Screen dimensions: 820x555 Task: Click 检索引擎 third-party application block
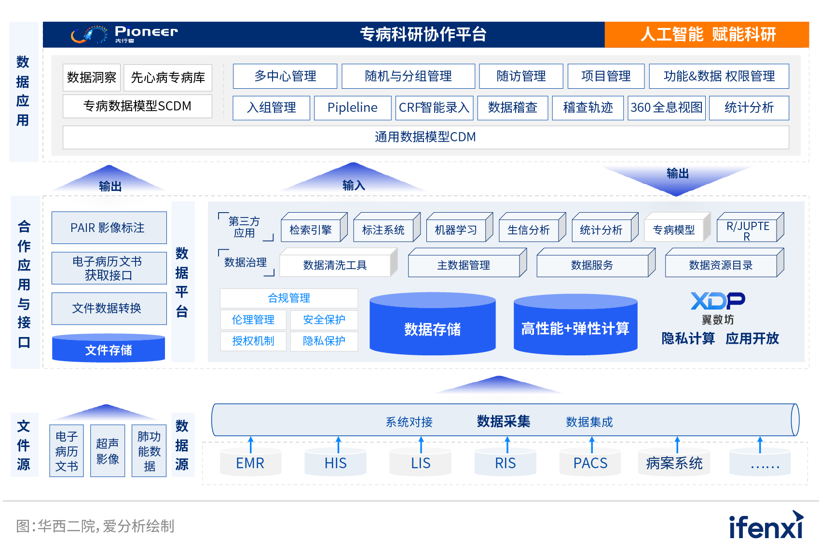tap(311, 230)
